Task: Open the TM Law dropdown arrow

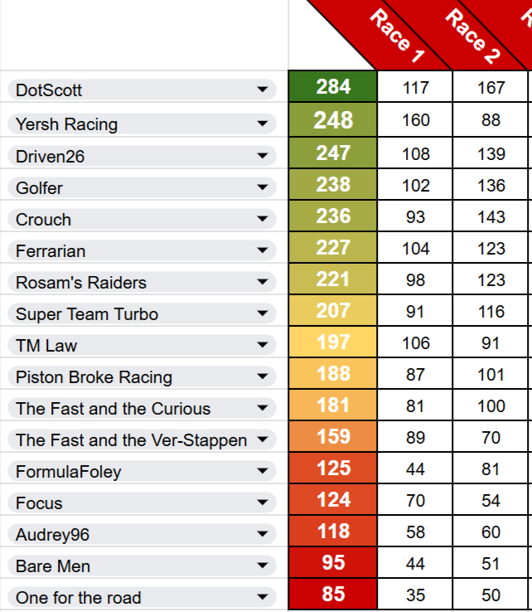Action: (263, 345)
